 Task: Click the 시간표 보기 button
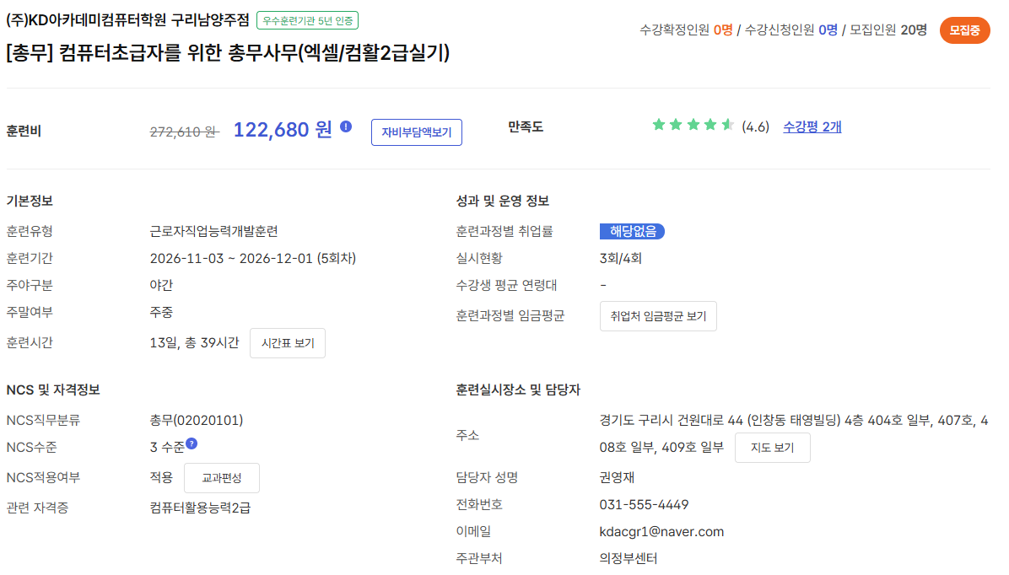pos(288,343)
